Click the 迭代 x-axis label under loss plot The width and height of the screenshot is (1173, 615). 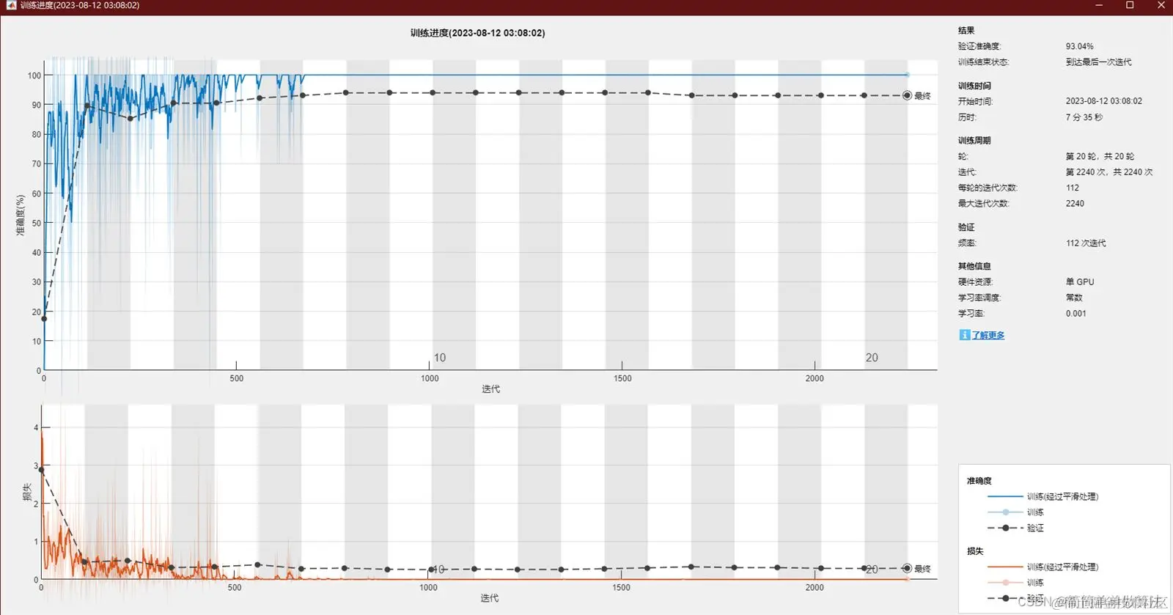click(489, 598)
